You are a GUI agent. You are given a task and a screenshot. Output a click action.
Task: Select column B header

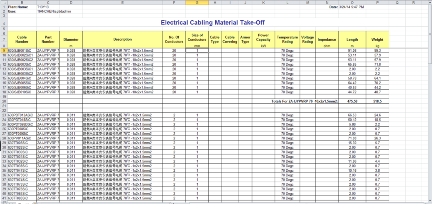[x=22, y=2]
